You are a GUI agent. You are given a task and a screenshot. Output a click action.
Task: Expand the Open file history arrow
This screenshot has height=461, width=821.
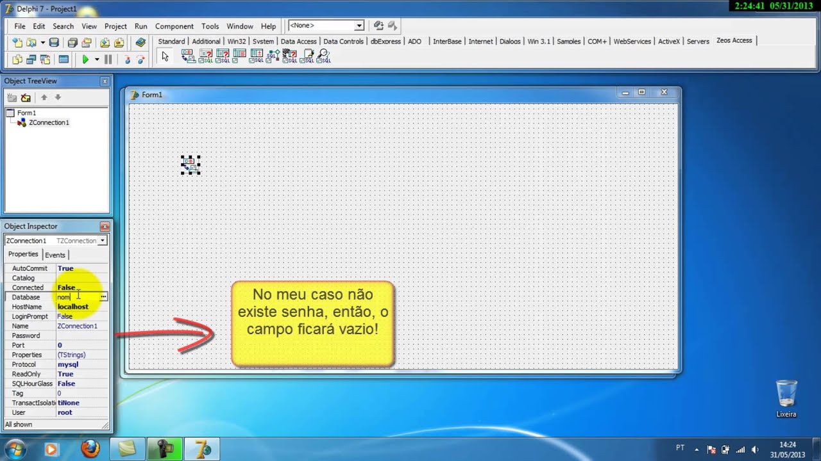click(42, 42)
